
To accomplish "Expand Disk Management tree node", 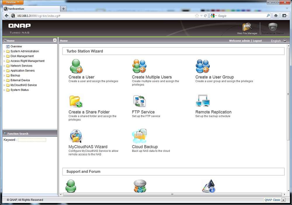I will point(4,56).
